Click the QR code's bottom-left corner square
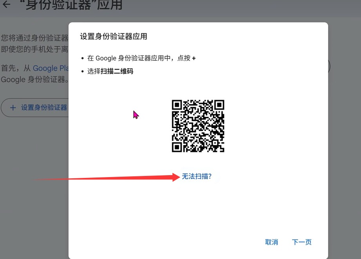 click(177, 147)
